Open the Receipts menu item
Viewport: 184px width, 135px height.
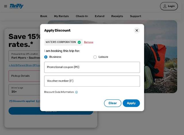(117, 16)
